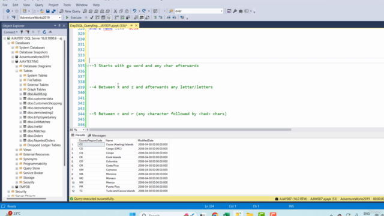Close the Day2SQL query tab
Viewport: 384px width, 216px height.
136,25
